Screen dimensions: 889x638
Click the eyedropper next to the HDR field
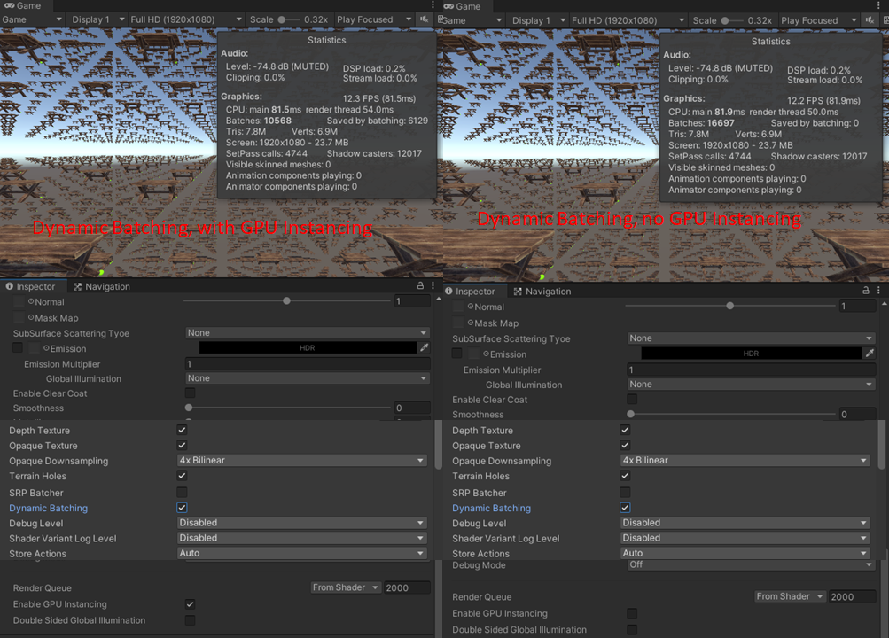pos(424,348)
